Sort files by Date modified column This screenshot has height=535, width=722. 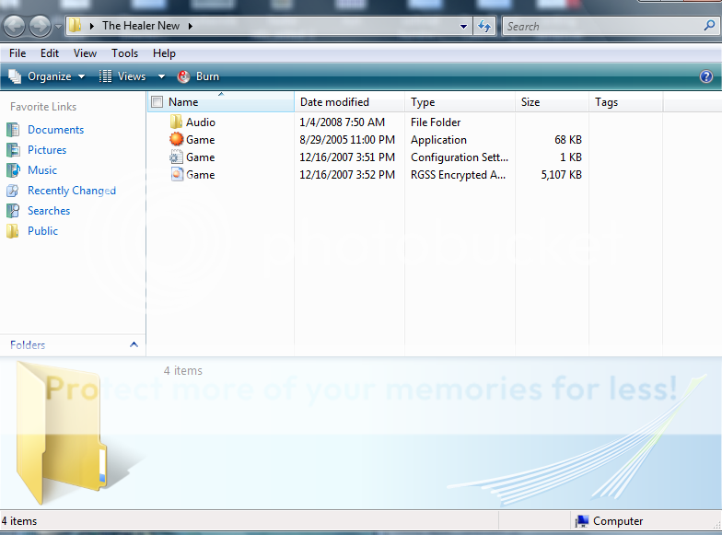pyautogui.click(x=335, y=102)
